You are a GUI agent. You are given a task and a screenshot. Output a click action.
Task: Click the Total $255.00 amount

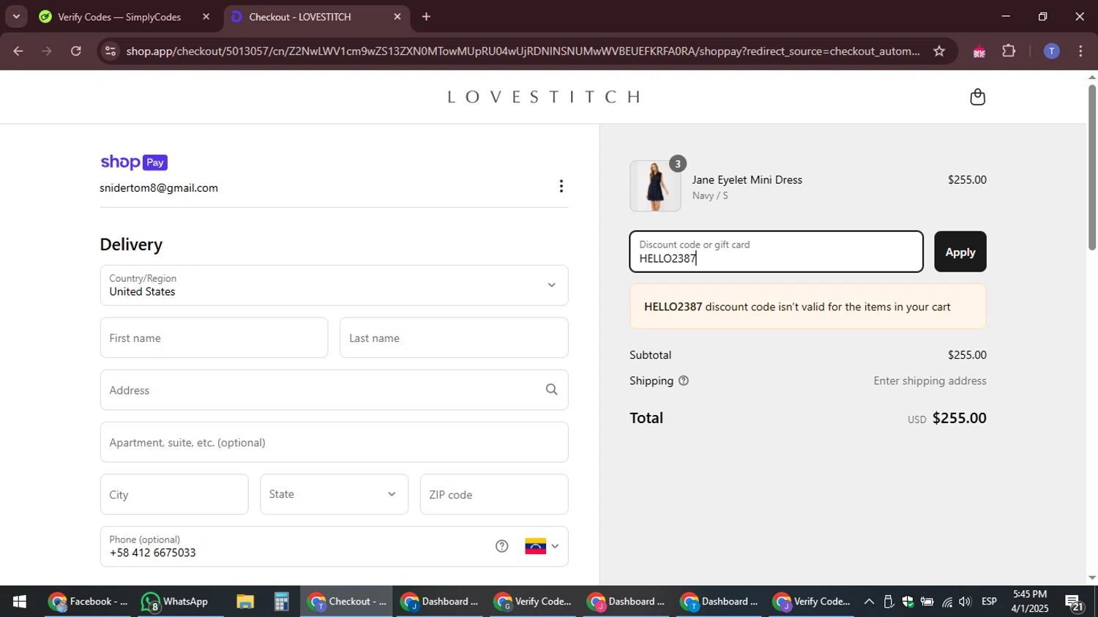click(x=959, y=418)
